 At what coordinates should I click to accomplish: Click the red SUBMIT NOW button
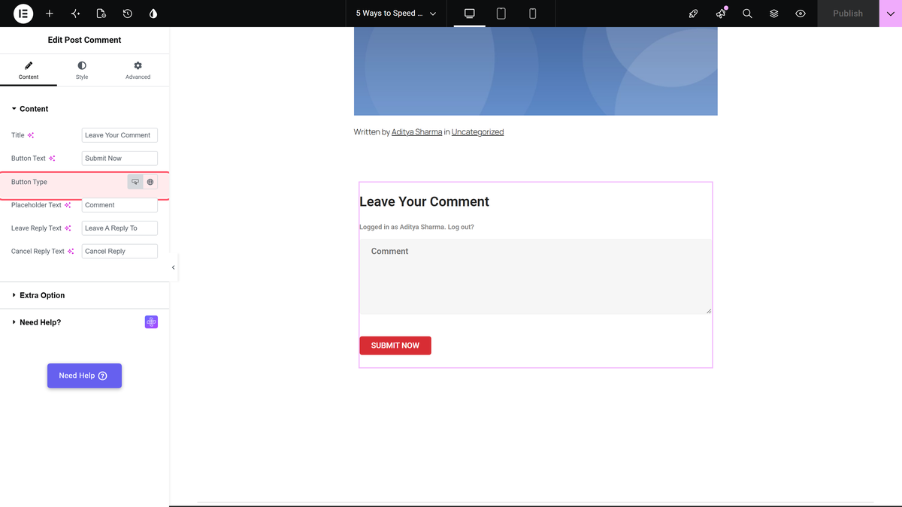coord(395,346)
